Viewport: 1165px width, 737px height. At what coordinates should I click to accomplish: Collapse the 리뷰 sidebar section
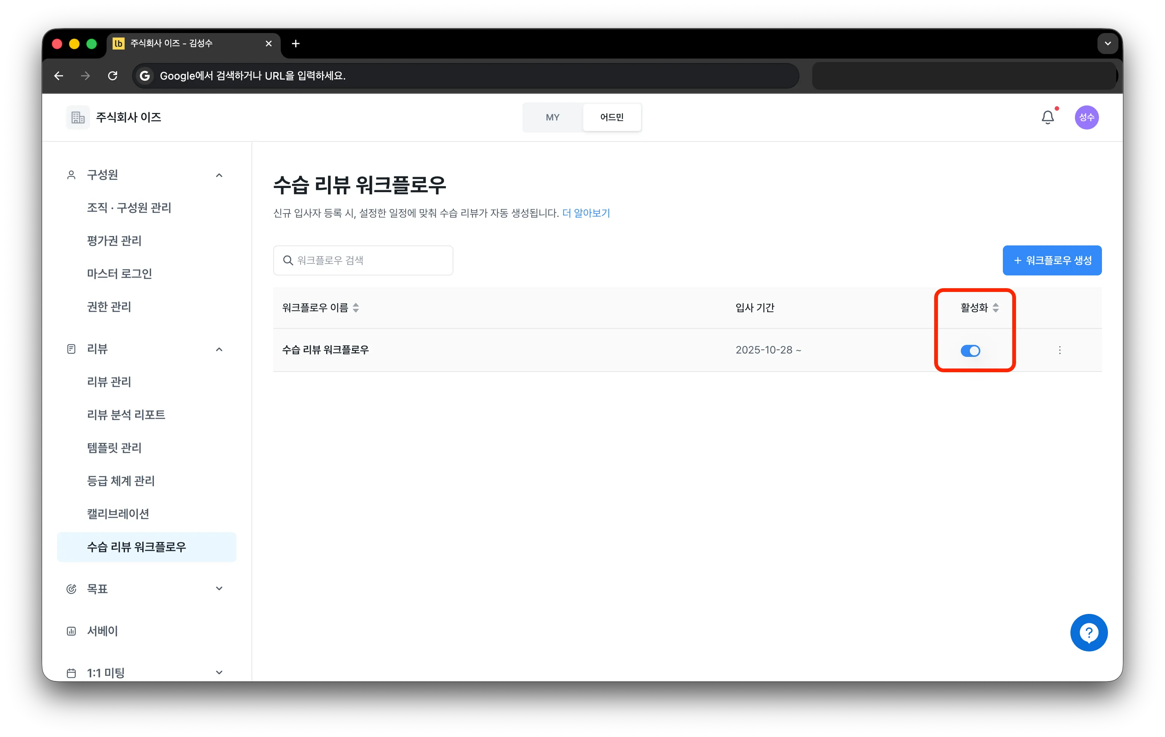(219, 349)
